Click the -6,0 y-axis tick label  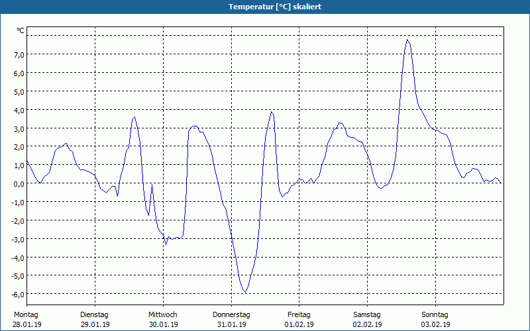[x=17, y=294]
